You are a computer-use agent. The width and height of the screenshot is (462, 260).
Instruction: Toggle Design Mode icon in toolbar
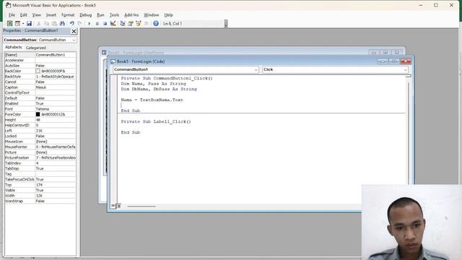(113, 23)
